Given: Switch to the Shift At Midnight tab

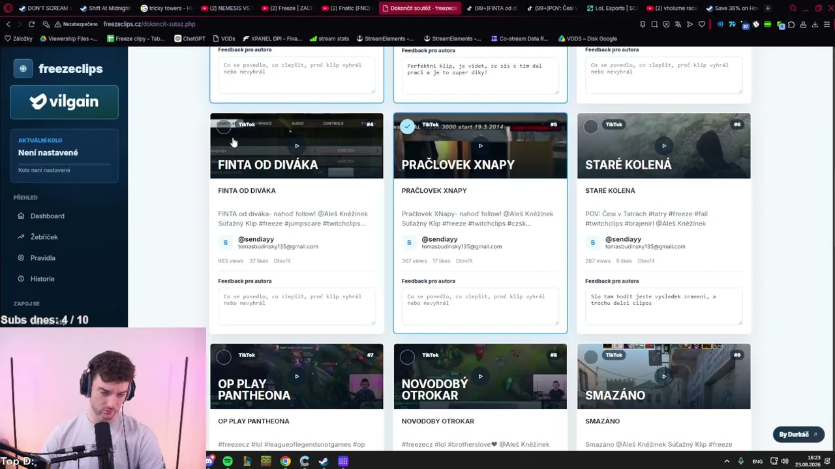Looking at the screenshot, I should [104, 8].
